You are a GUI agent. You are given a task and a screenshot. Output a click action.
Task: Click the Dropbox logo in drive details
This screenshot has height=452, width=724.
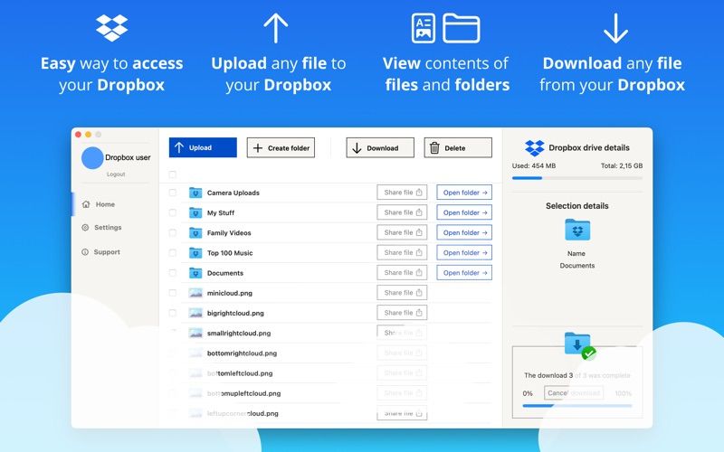(x=535, y=148)
